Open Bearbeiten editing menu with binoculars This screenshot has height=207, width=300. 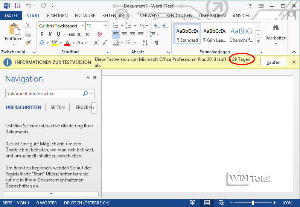click(276, 33)
